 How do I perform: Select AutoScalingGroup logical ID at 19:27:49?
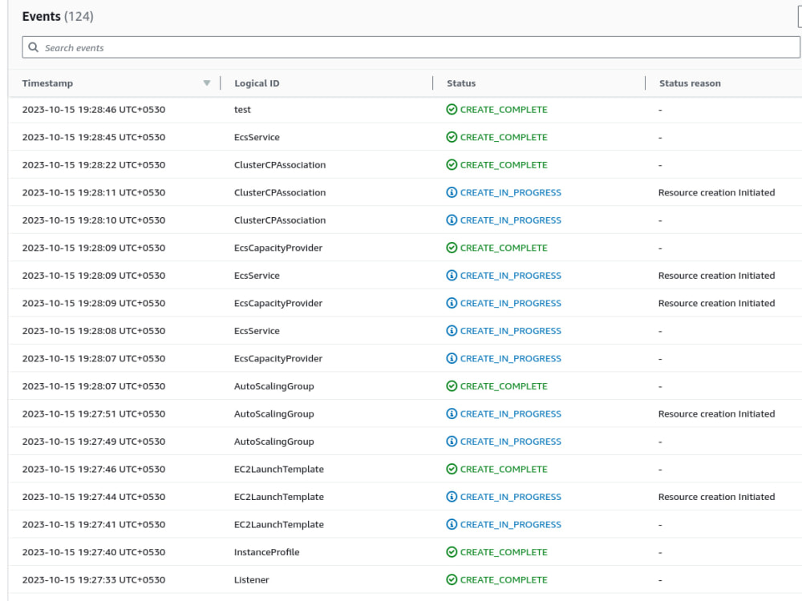[274, 441]
